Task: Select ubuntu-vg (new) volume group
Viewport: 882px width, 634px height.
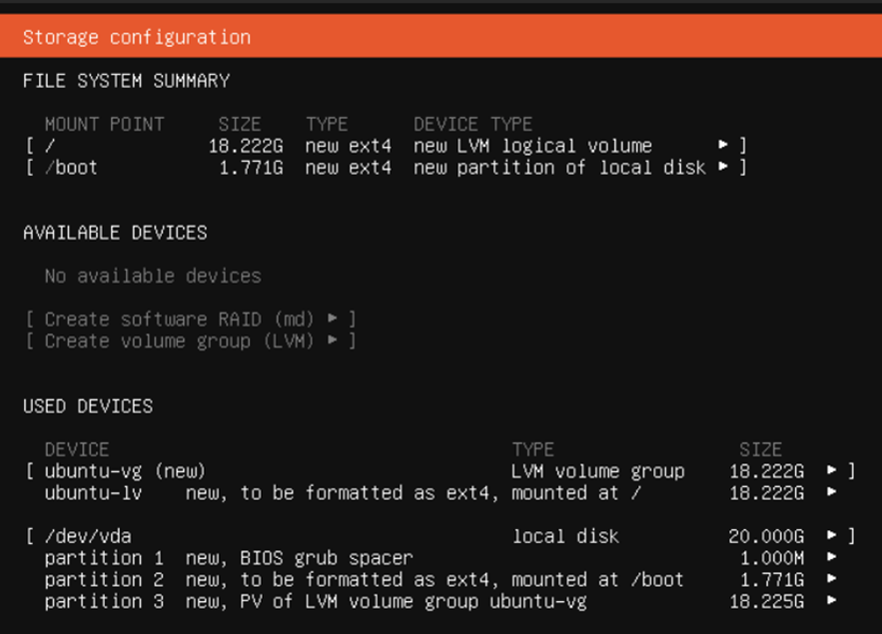Action: [441, 471]
